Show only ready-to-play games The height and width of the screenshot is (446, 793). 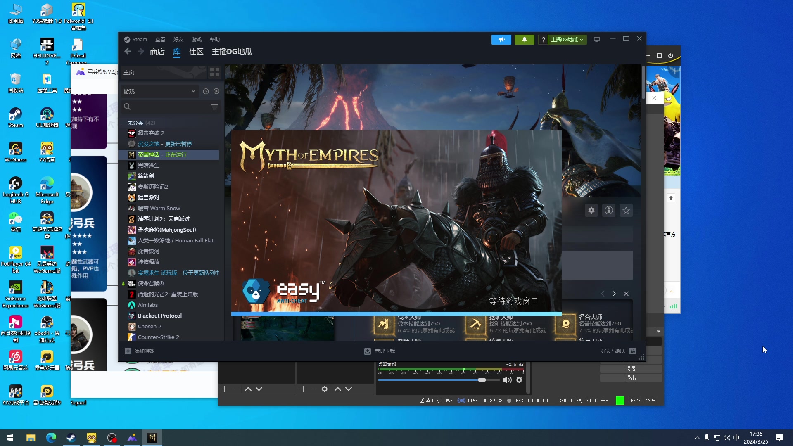click(216, 91)
